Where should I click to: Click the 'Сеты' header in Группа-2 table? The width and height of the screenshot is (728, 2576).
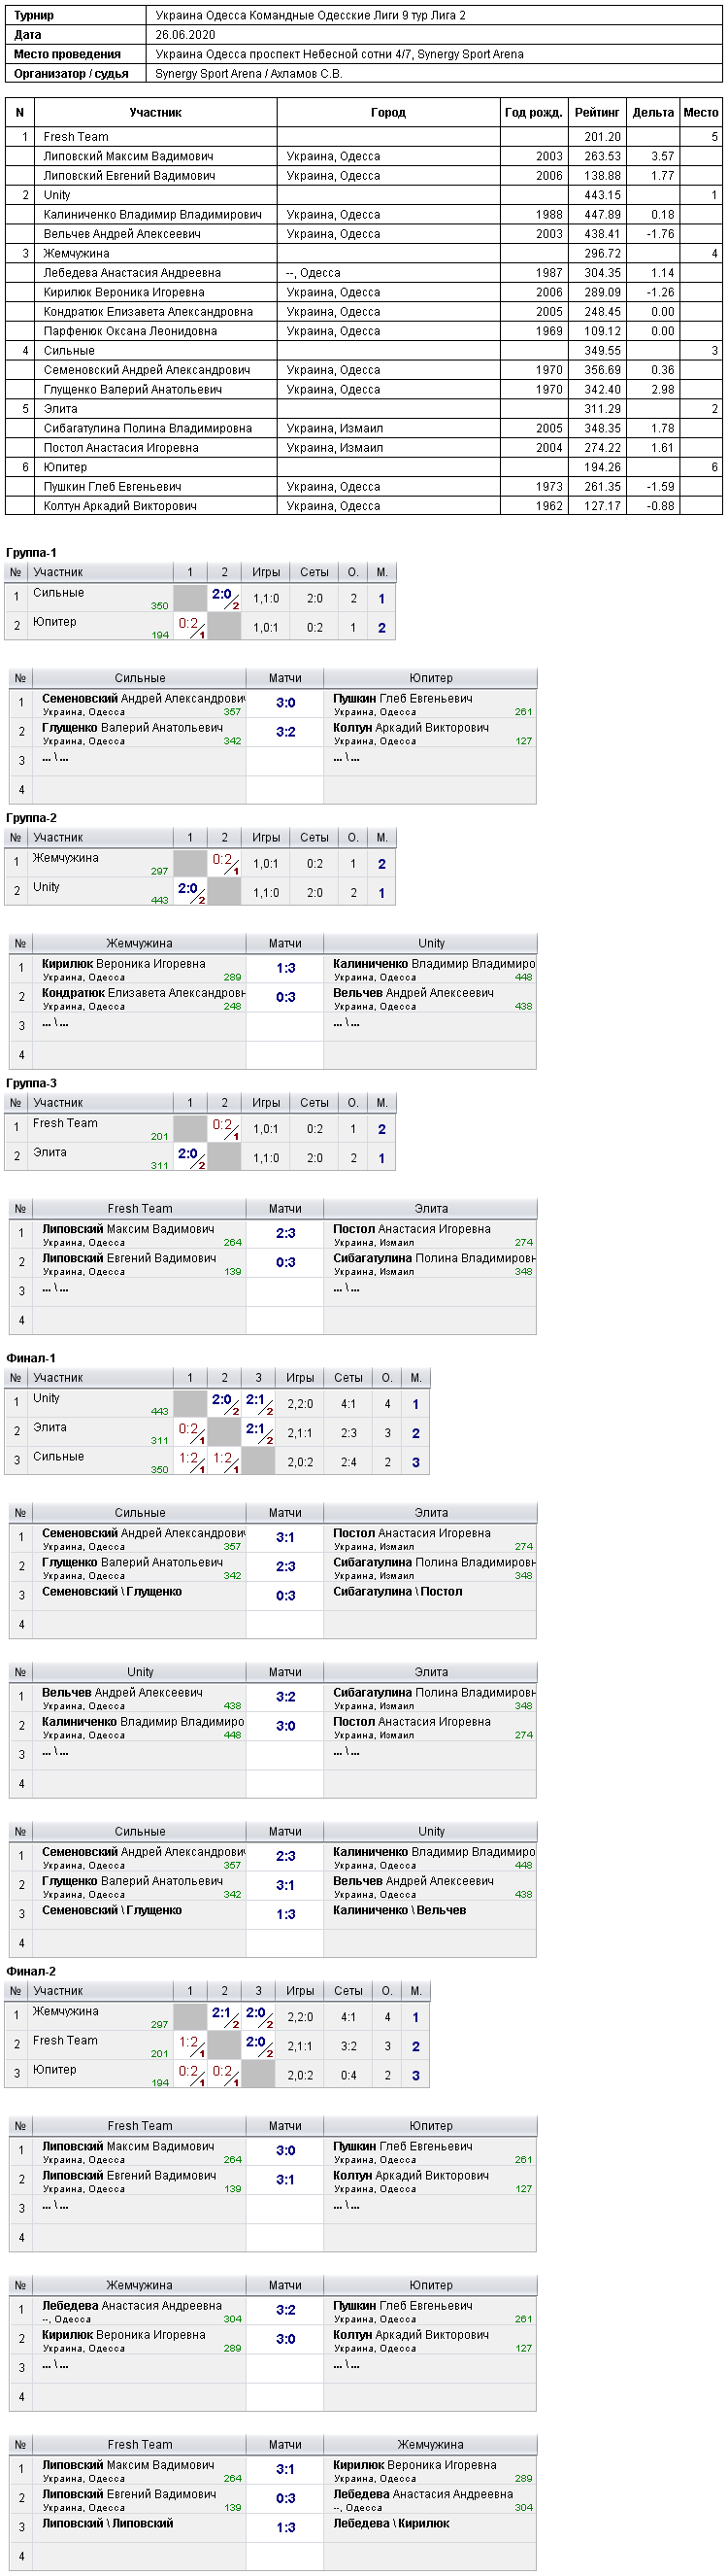pos(314,837)
